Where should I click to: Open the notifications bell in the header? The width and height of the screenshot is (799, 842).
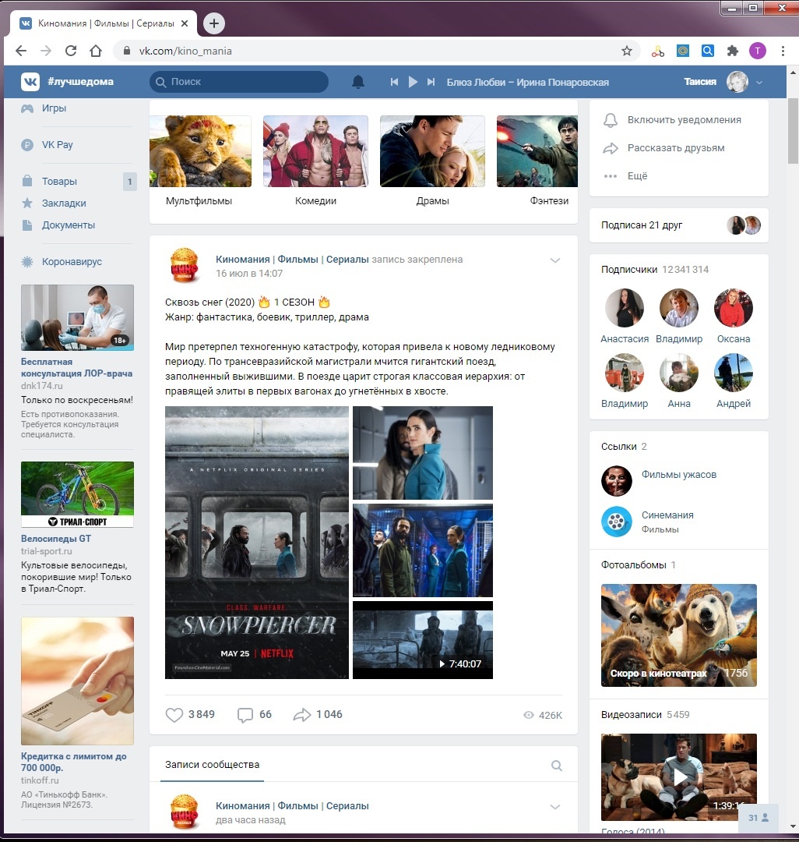(x=358, y=82)
